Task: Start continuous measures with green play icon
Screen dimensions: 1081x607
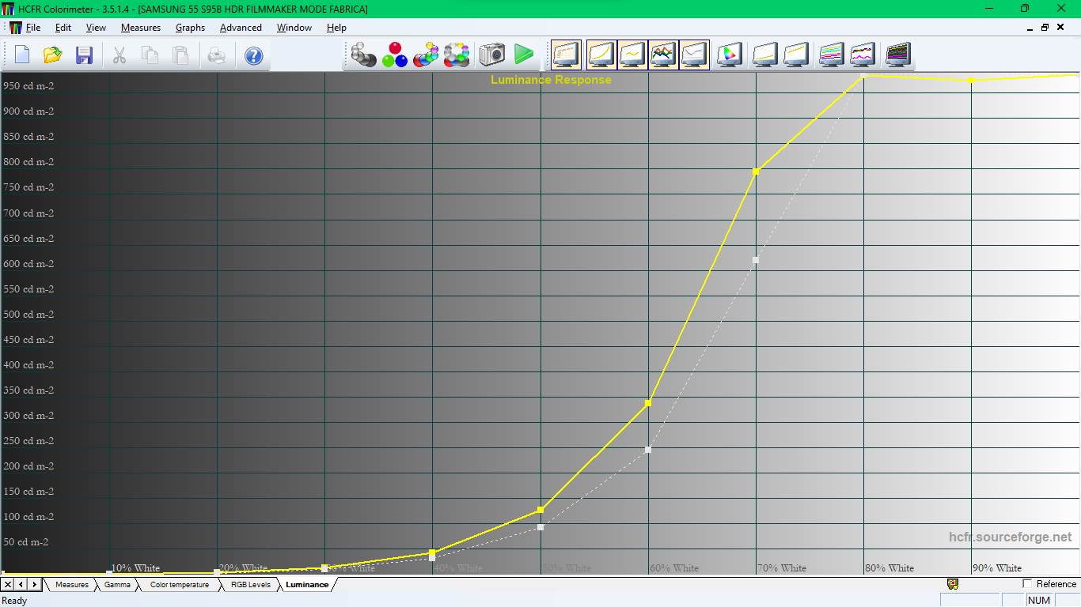Action: click(x=523, y=55)
